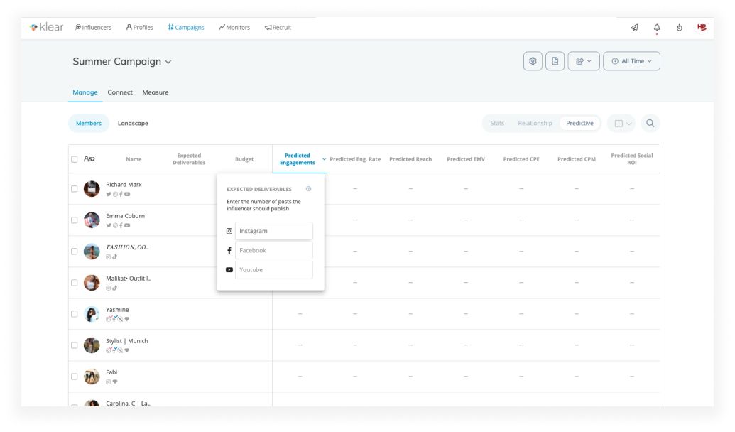Open the notifications bell
The image size is (735, 432).
pos(657,28)
